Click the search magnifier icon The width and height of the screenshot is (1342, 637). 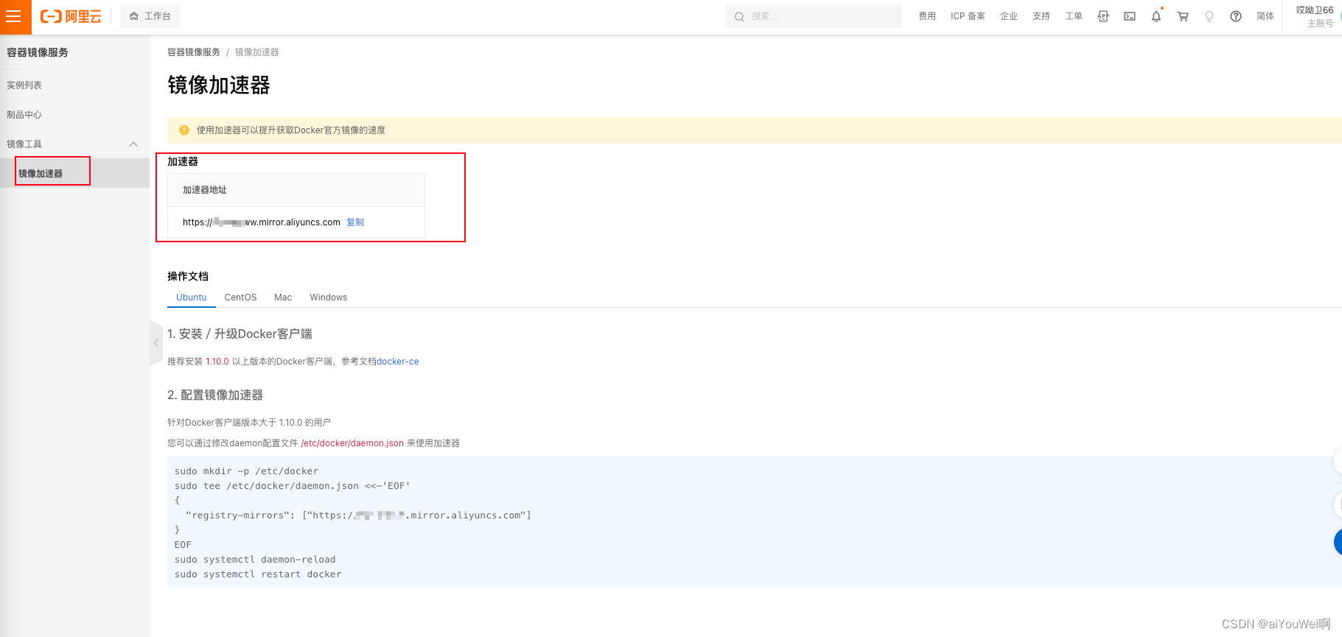[739, 16]
